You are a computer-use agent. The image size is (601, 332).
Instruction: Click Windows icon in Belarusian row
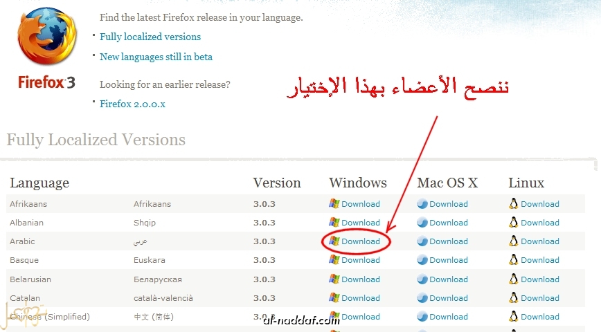334,279
